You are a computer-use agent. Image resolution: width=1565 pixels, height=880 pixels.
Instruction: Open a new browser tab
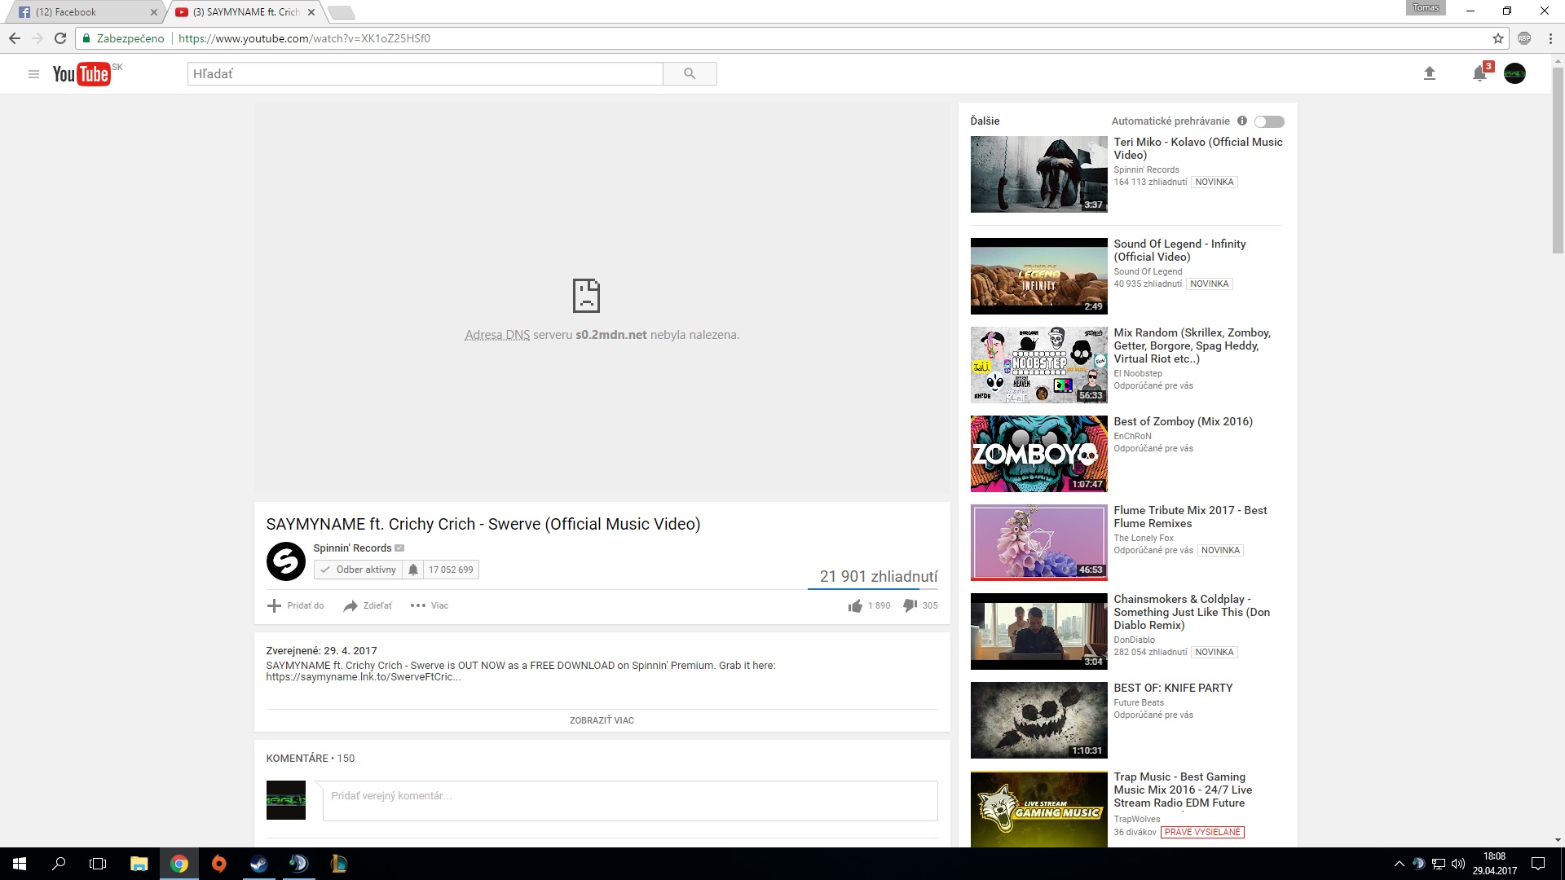click(x=341, y=12)
